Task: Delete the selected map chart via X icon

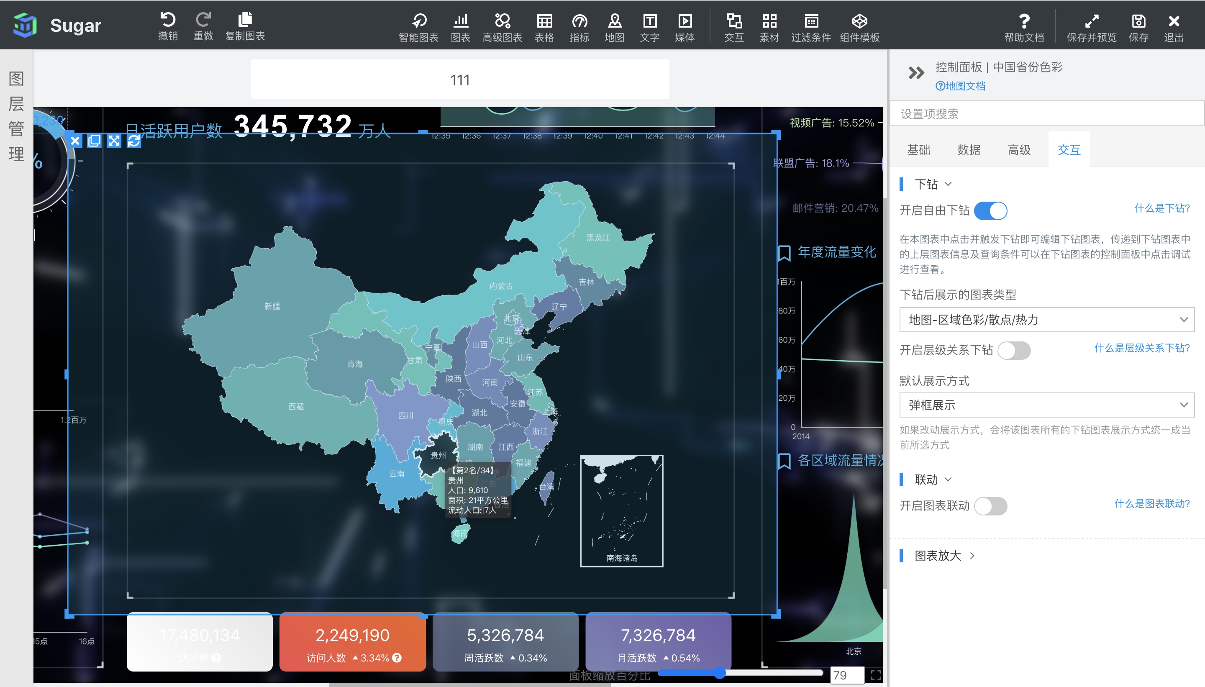Action: click(75, 141)
